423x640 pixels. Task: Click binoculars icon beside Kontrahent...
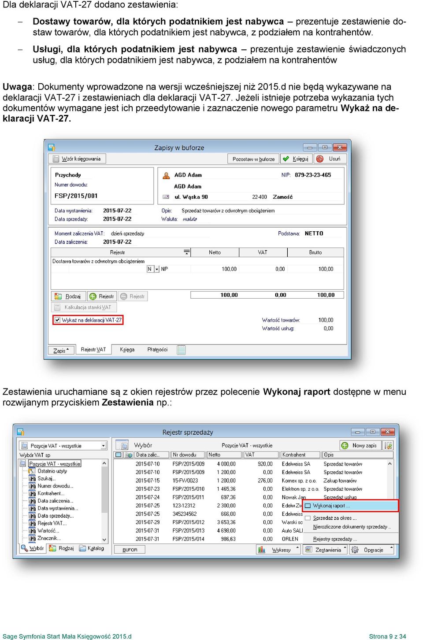(x=32, y=494)
